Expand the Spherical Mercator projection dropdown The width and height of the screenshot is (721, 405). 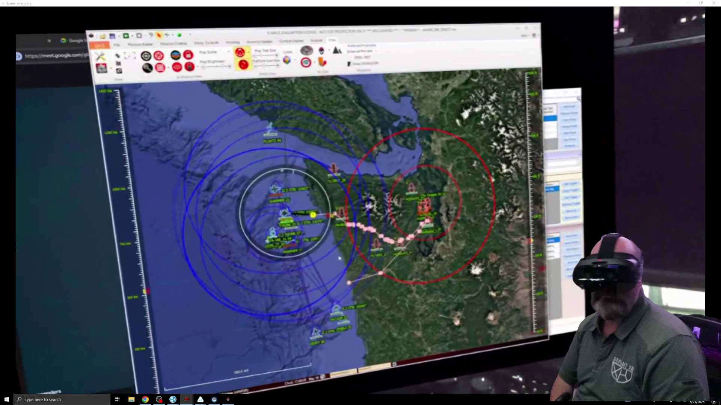point(376,51)
